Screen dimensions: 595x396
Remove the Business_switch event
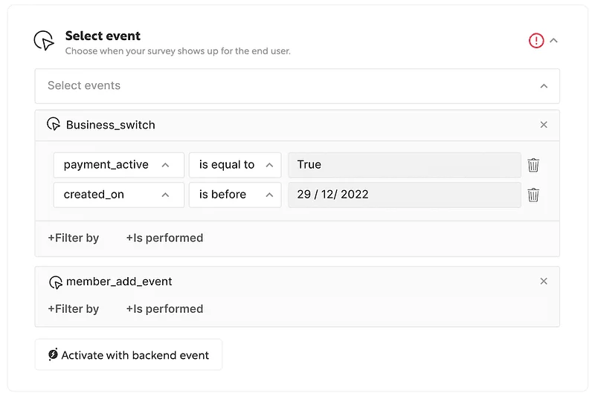point(544,125)
